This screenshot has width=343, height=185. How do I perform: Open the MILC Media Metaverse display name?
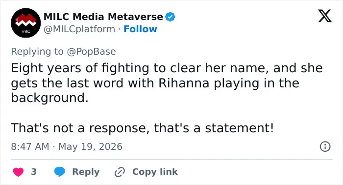click(x=103, y=17)
